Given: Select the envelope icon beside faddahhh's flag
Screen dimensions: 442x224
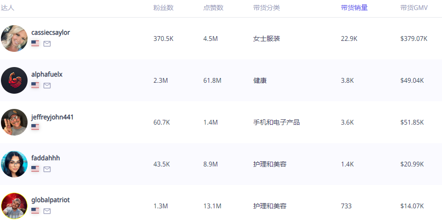Looking at the screenshot, I should tap(47, 169).
